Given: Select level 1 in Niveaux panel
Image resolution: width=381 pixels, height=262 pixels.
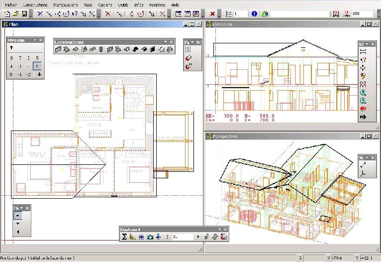Looking at the screenshot, I should tap(37, 66).
